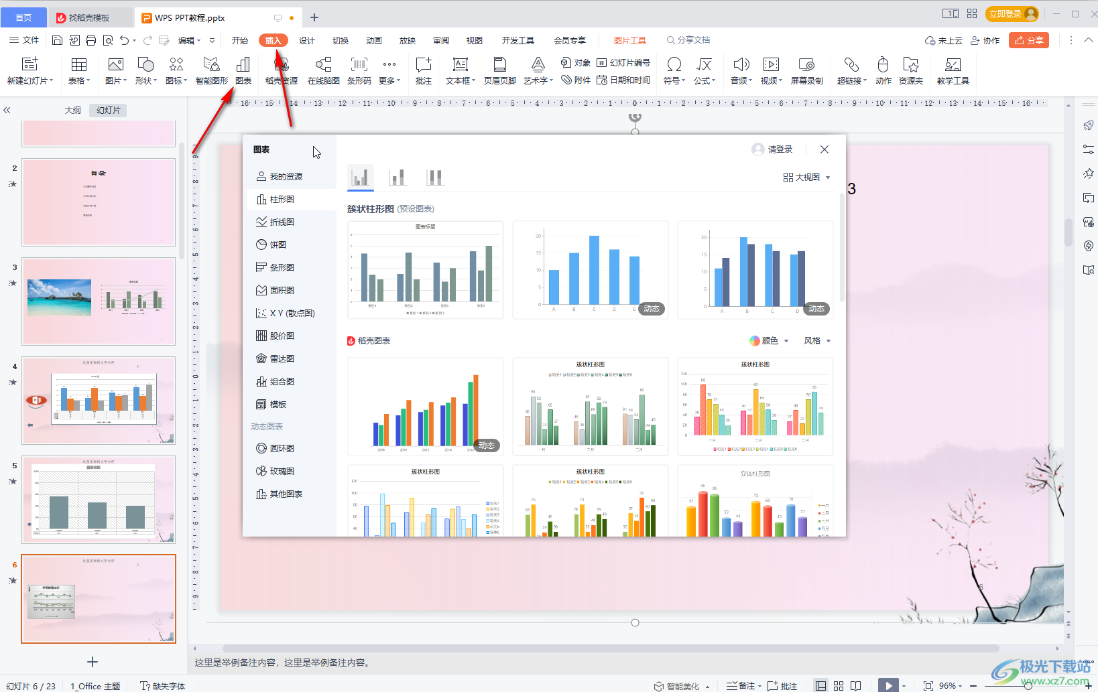Switch to 大纲 outline view in sidebar
This screenshot has height=692, width=1098.
73,111
